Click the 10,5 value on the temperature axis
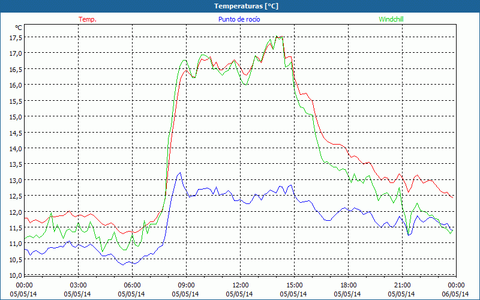Screen dimensions: 480x300 tap(16, 260)
